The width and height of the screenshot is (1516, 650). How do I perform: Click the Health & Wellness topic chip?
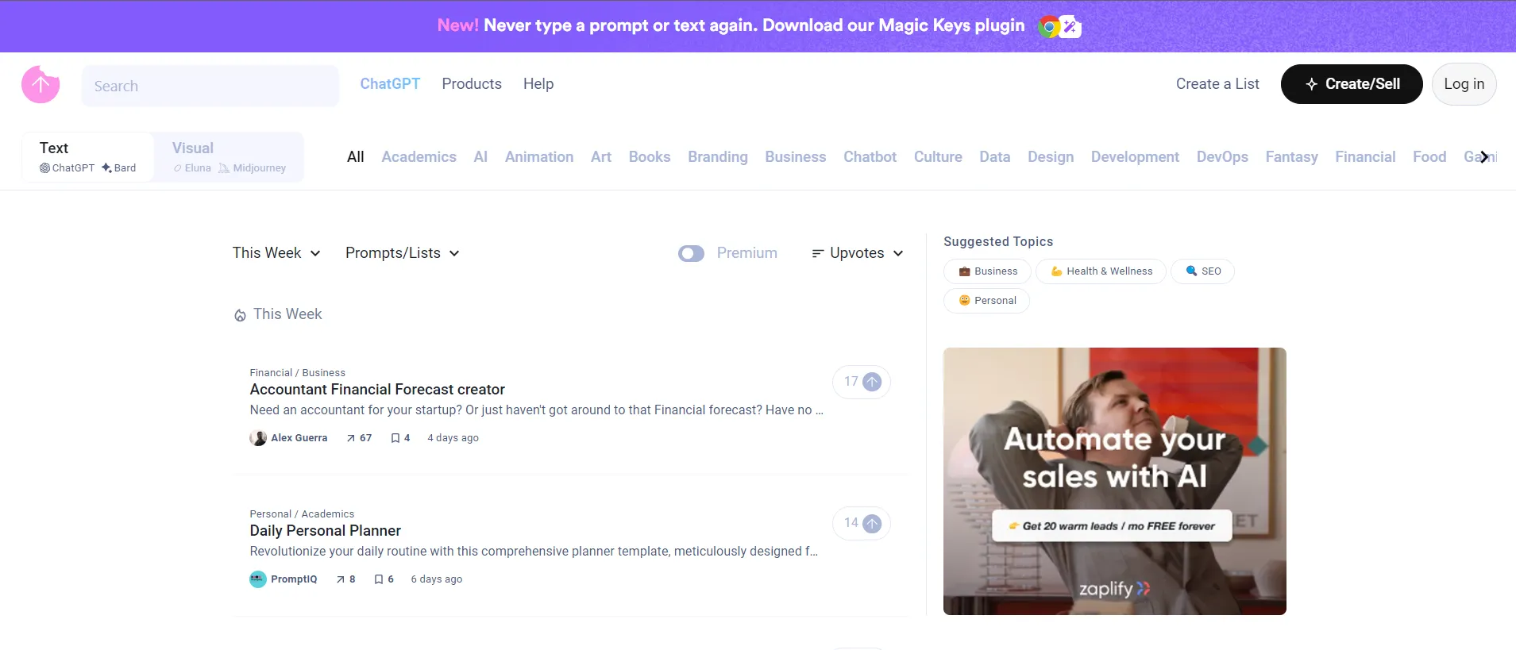click(x=1101, y=271)
